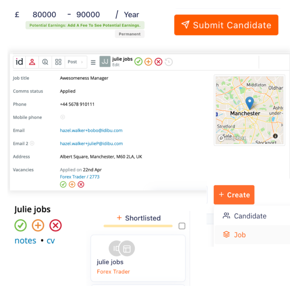Viewport: 290px width, 290px height.
Task: Click the Submit Candidate button
Action: [226, 25]
